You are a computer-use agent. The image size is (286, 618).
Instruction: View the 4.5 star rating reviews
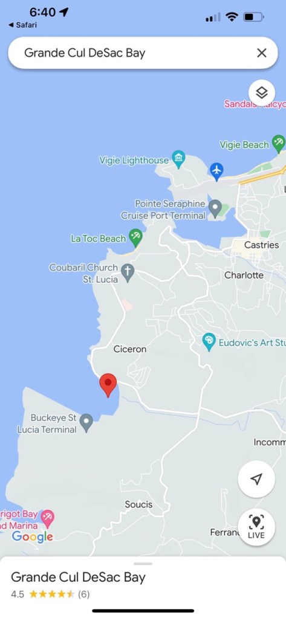pyautogui.click(x=50, y=594)
